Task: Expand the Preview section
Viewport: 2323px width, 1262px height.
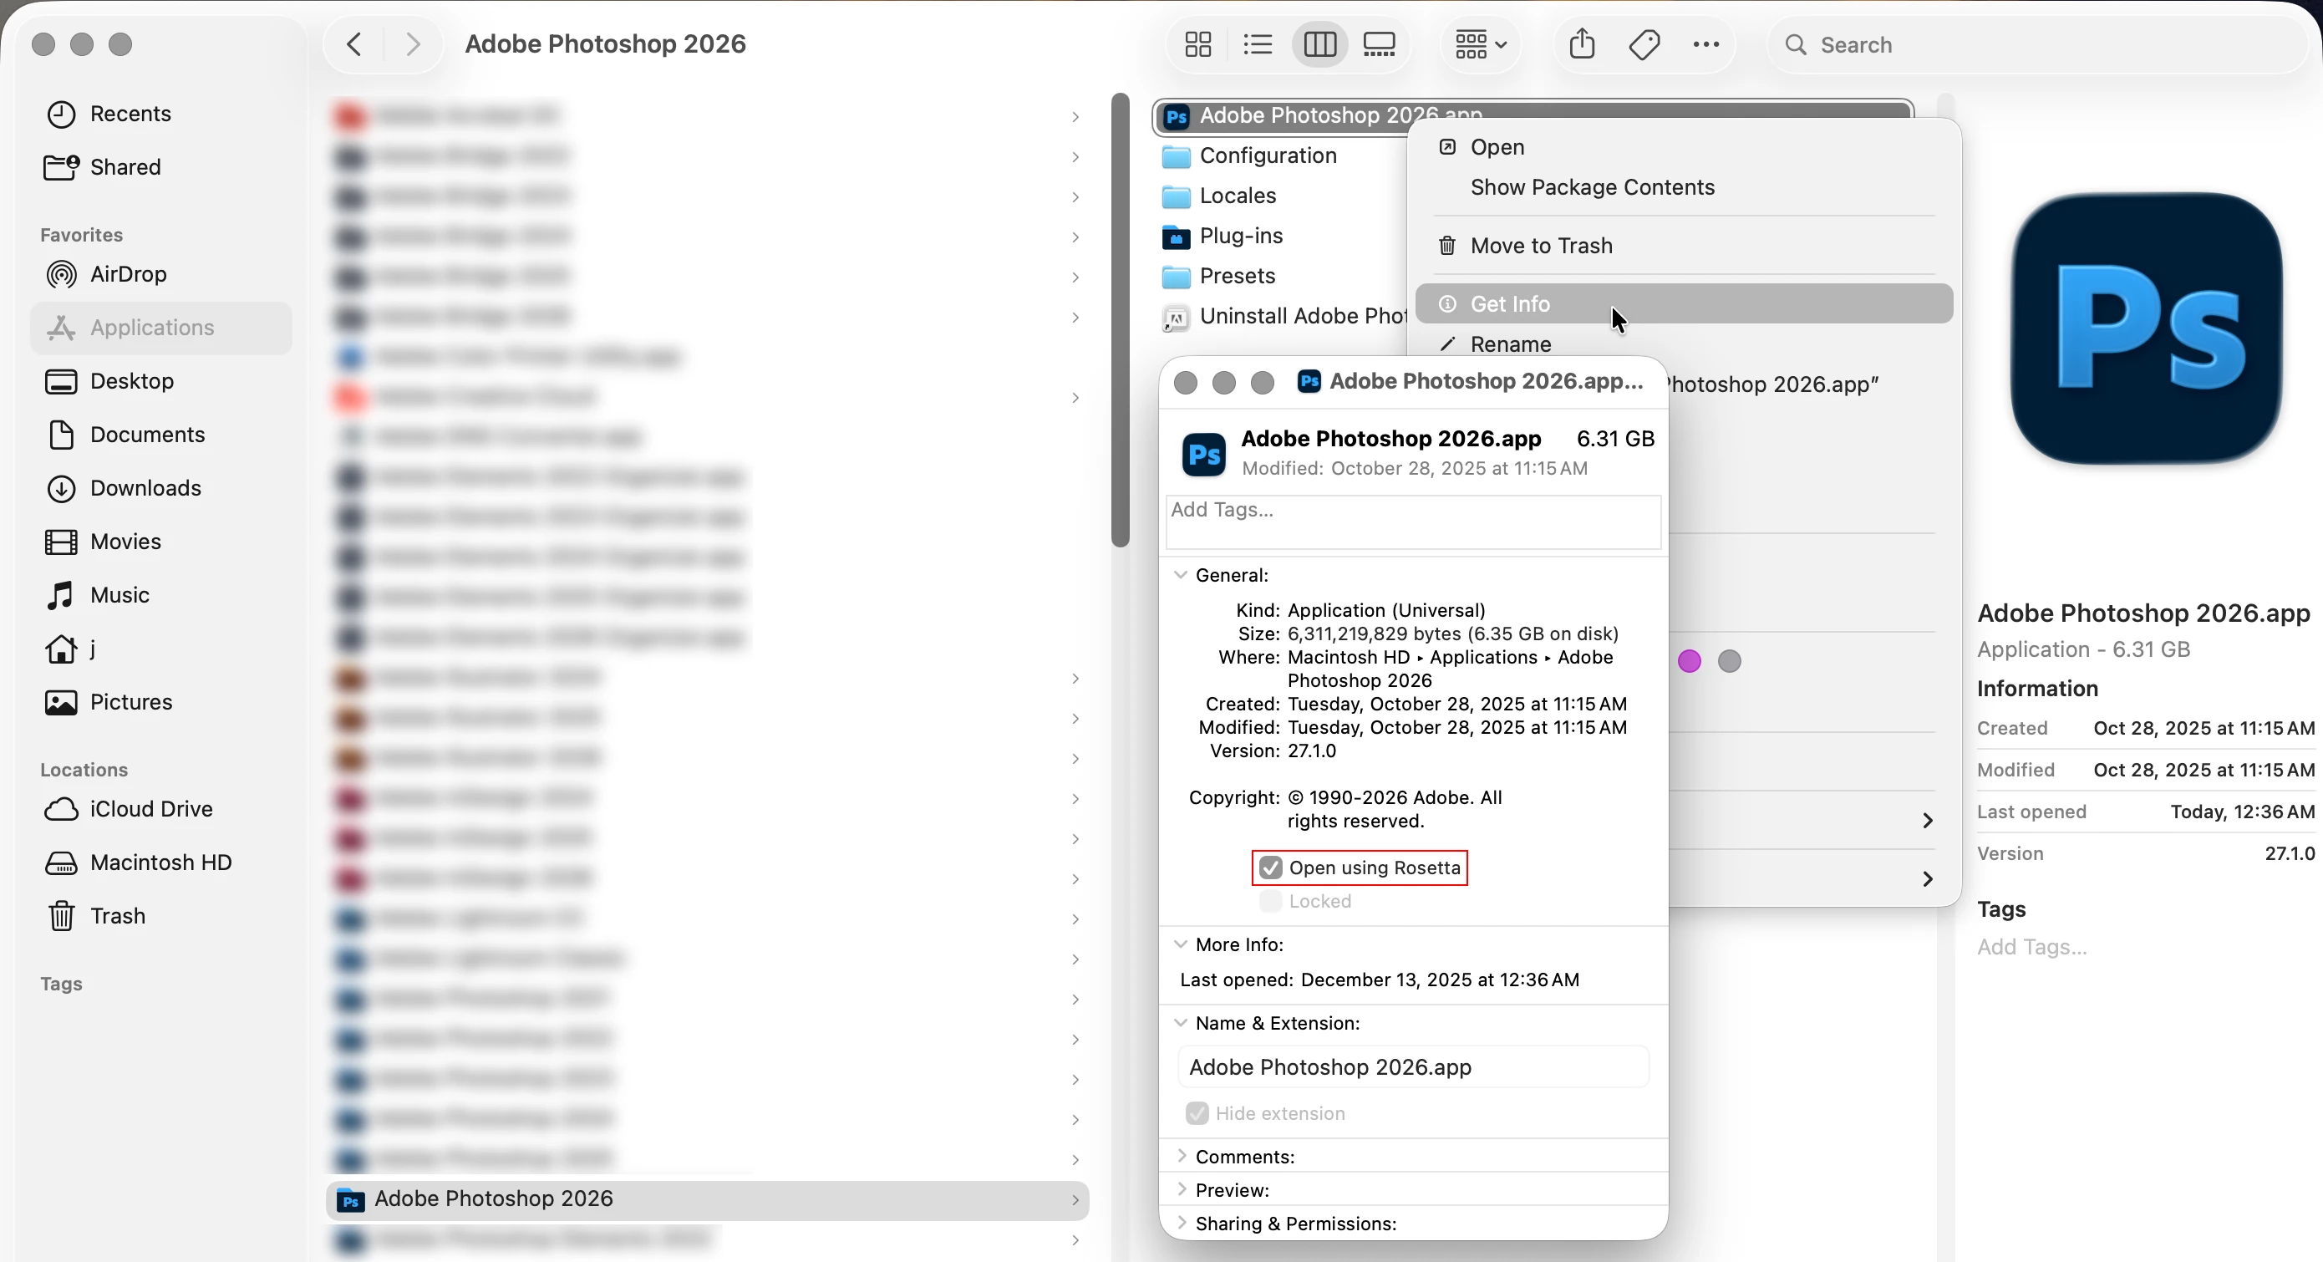Action: coord(1181,1190)
